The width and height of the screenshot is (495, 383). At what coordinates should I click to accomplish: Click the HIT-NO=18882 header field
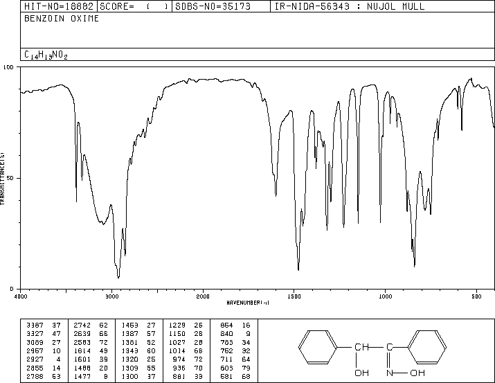tap(59, 6)
